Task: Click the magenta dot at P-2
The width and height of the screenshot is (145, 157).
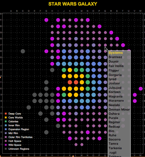Action: point(99,138)
